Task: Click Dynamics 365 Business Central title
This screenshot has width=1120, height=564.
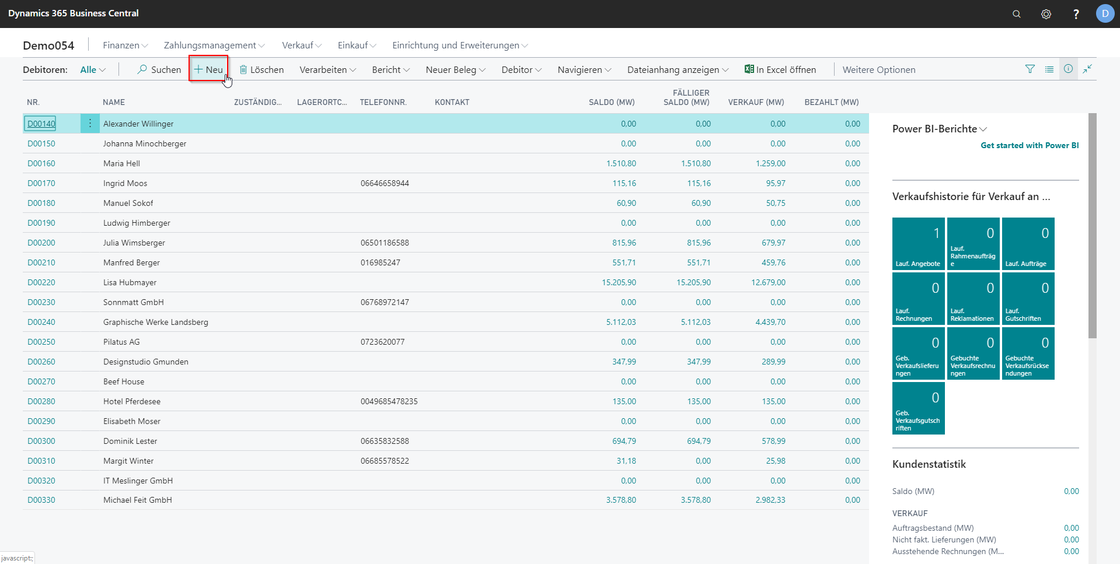Action: click(74, 13)
